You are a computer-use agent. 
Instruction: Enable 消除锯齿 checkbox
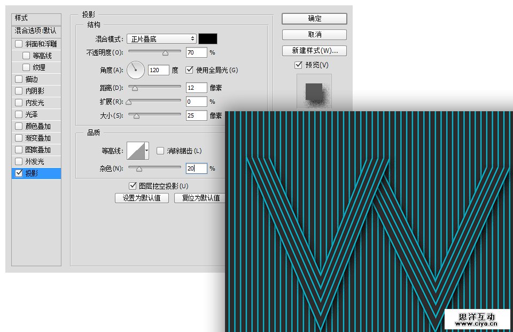click(x=160, y=151)
